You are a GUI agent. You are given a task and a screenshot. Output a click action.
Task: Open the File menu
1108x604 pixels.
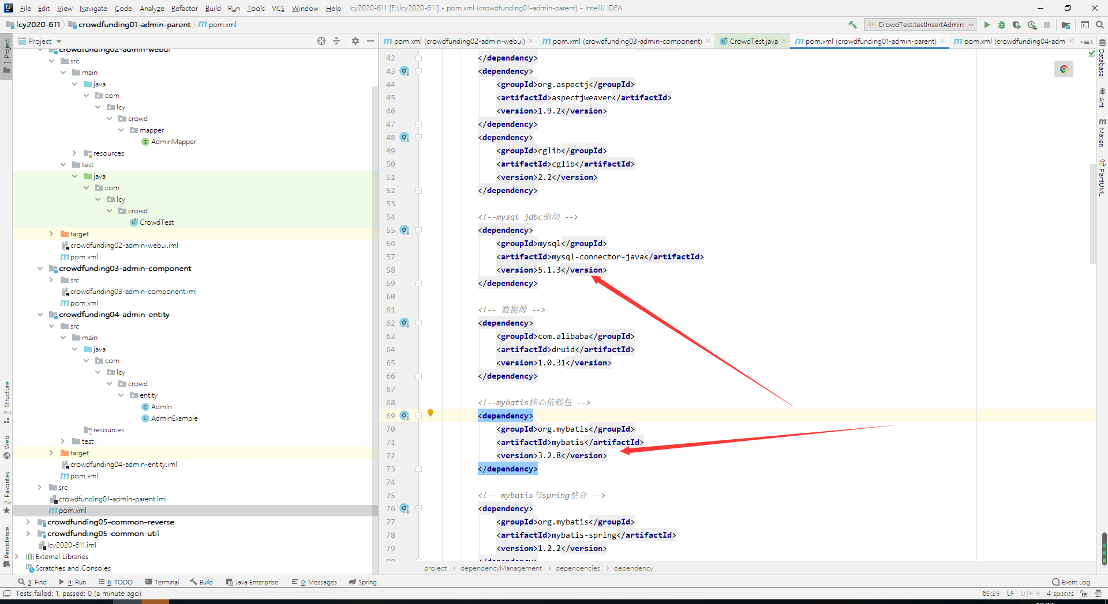pyautogui.click(x=25, y=8)
